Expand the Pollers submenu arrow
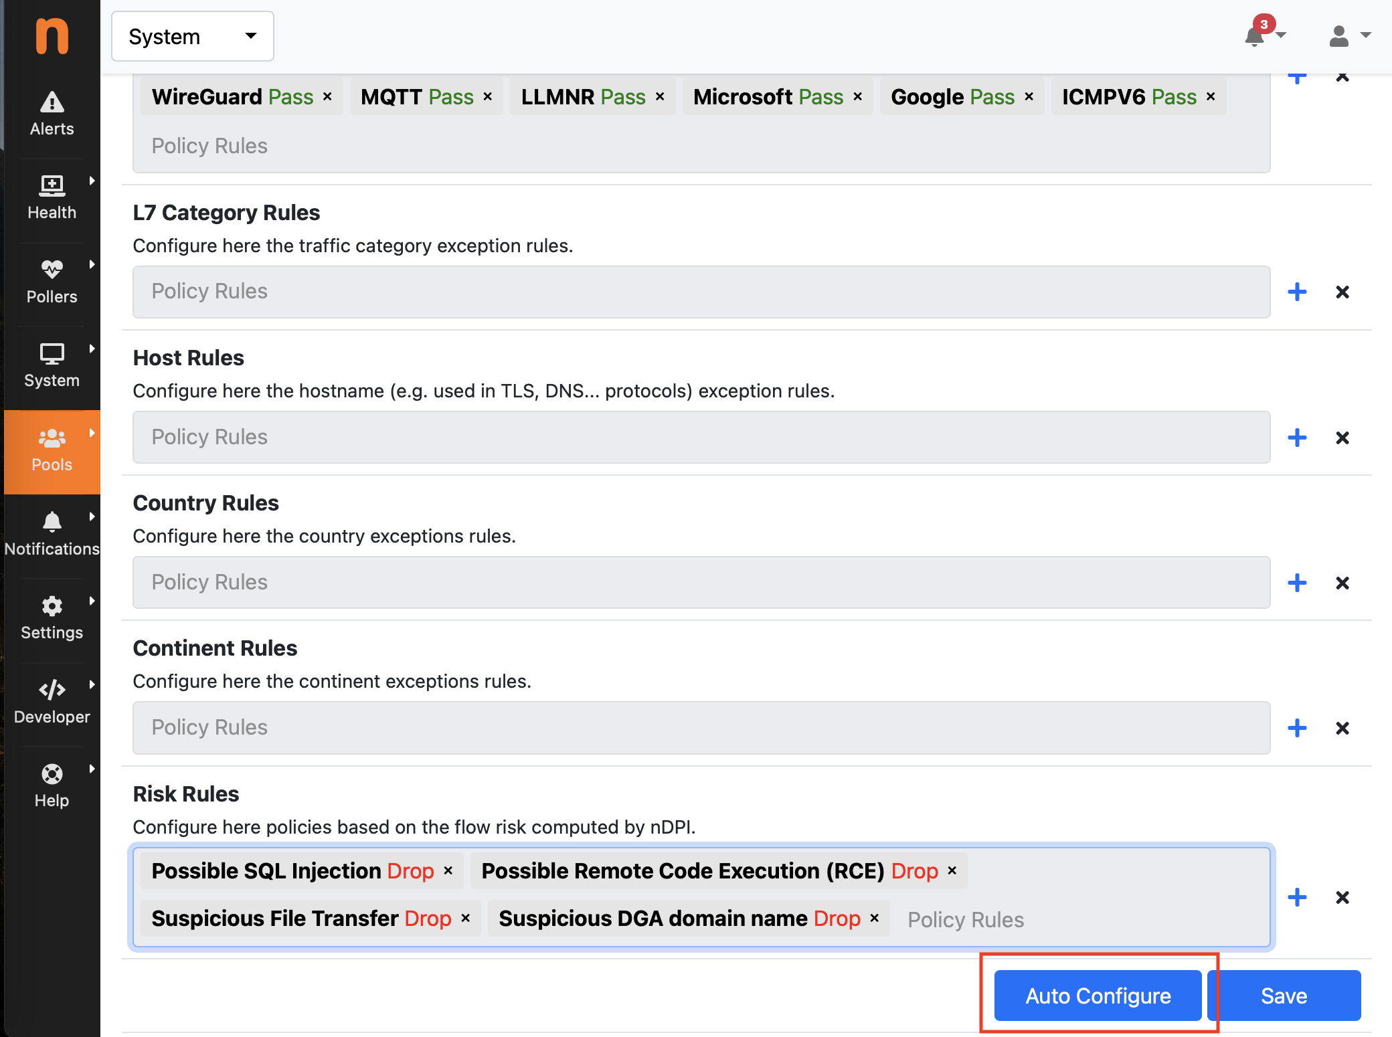 coord(92,264)
